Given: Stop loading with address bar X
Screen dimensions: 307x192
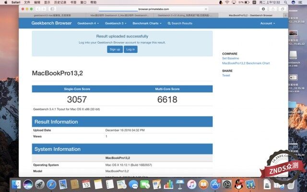Looking at the screenshot, I should pyautogui.click(x=206, y=9).
